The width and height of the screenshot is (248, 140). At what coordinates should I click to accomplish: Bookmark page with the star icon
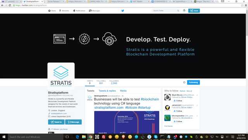point(242,5)
